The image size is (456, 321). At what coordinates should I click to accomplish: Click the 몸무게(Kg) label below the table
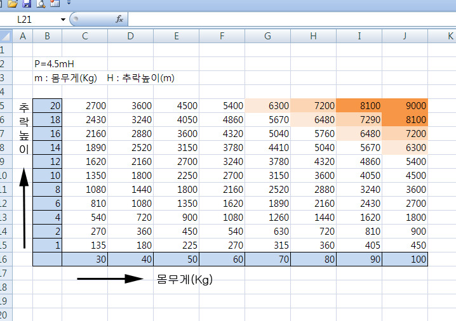[185, 280]
